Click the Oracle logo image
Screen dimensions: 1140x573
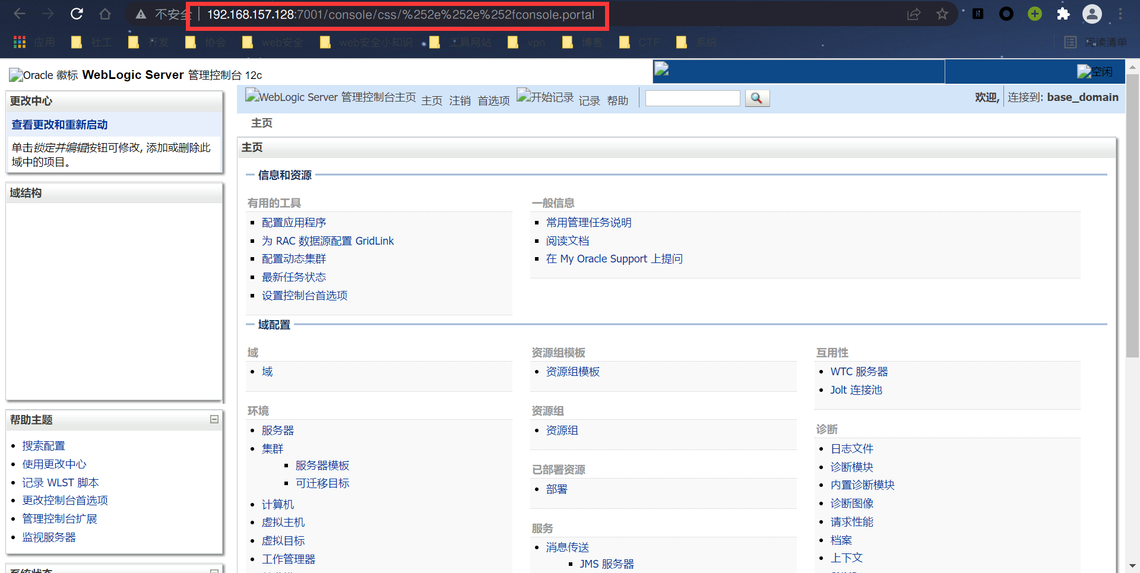point(43,75)
